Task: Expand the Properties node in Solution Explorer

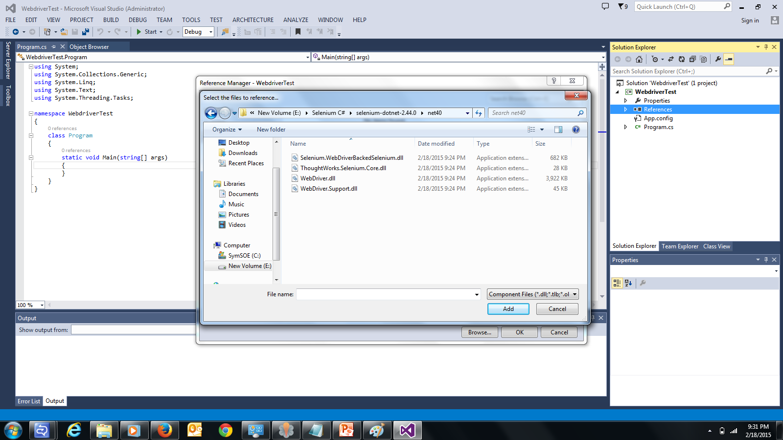Action: click(625, 101)
